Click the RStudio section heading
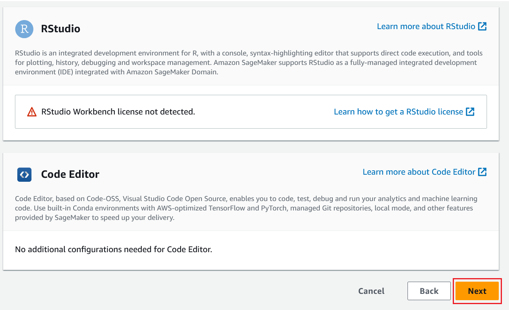The width and height of the screenshot is (509, 310). (61, 29)
